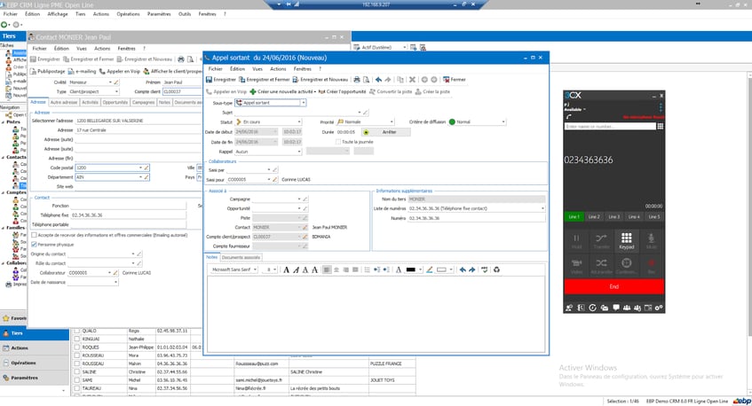
Task: Check the TAUREAU row checkbox
Action: point(76,388)
